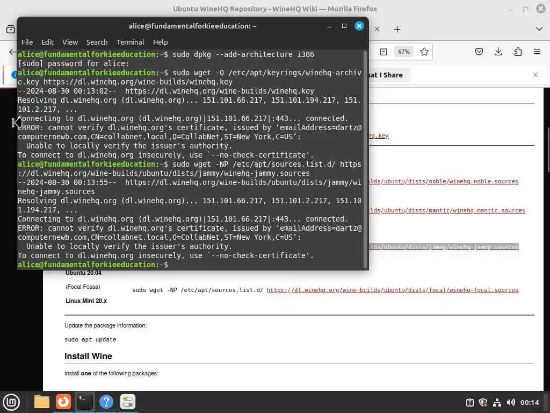Screen dimensions: 550x413
Task: Open the highlighted winehq-jammy.sources link
Action: coord(443,247)
